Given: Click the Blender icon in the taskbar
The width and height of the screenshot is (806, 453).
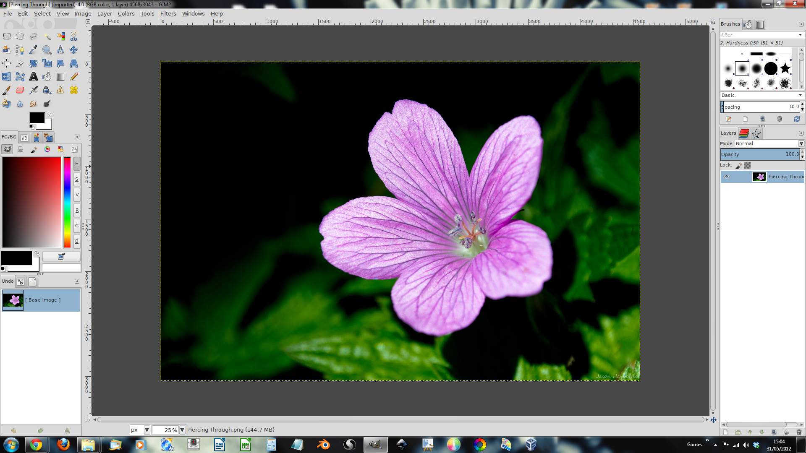Looking at the screenshot, I should coord(323,444).
